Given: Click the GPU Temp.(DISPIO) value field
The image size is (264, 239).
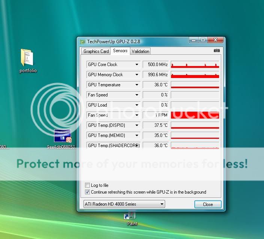Looking at the screenshot, I should (156, 125).
